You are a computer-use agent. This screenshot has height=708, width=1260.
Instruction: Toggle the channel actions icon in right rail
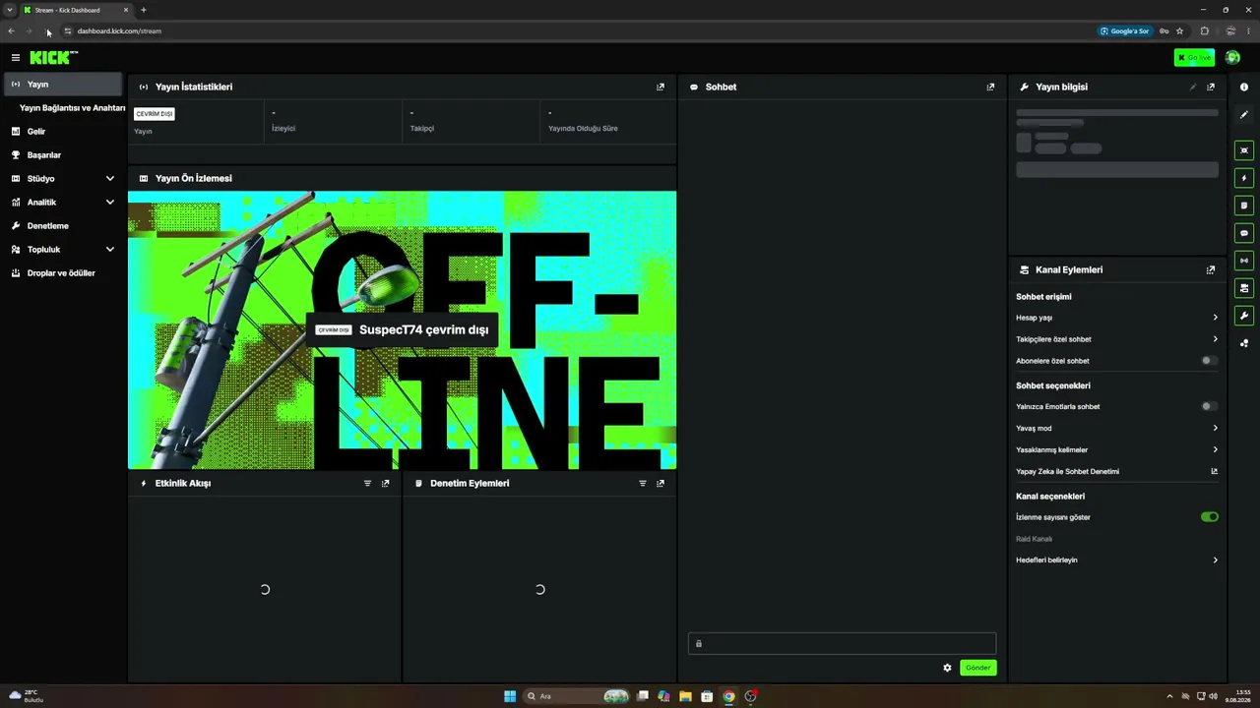[x=1244, y=288]
